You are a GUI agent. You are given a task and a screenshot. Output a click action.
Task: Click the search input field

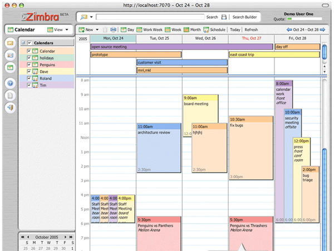[x=149, y=17]
